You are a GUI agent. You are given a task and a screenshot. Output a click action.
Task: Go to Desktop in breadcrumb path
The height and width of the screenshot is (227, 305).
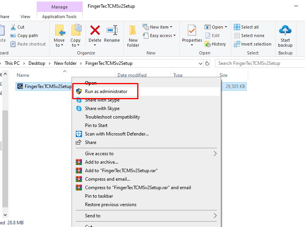pyautogui.click(x=37, y=63)
